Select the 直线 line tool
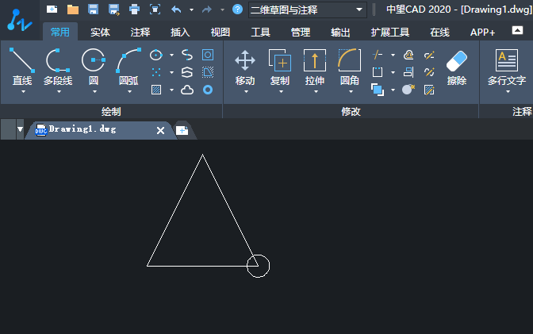This screenshot has height=334, width=533. (x=22, y=67)
